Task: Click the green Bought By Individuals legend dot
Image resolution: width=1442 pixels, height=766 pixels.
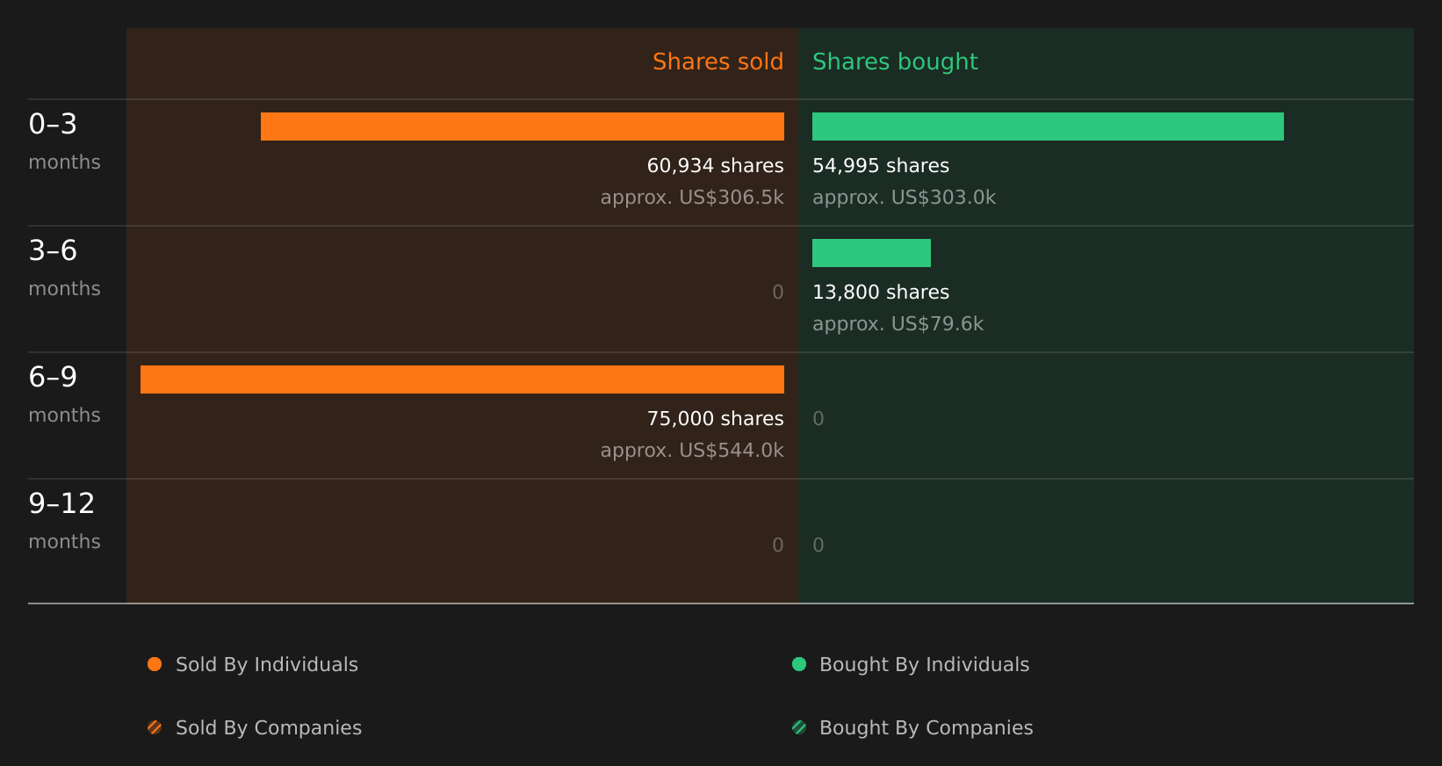Action: 799,664
